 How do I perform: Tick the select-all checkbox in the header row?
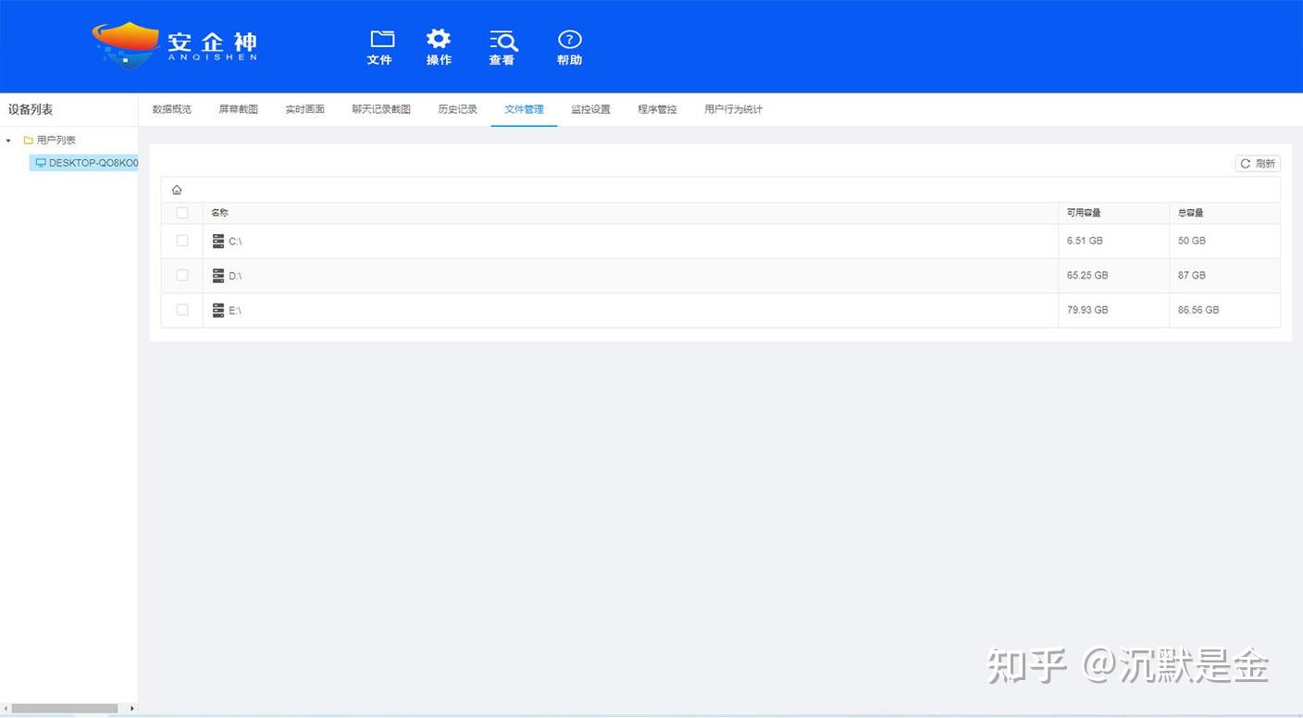[182, 213]
